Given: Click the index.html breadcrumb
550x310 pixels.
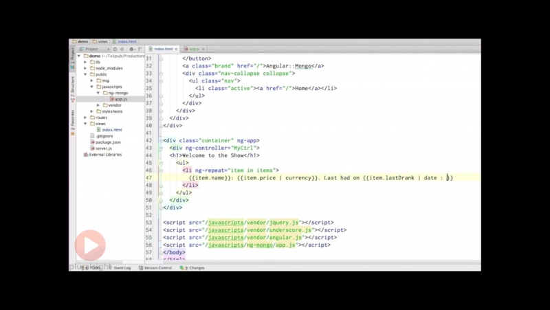Looking at the screenshot, I should [x=124, y=41].
